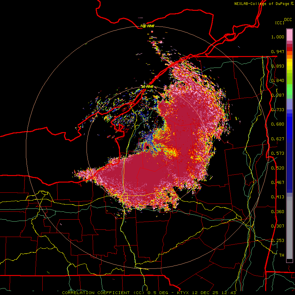Click the 0.627 legend value
The image size is (295, 295).
click(x=278, y=139)
